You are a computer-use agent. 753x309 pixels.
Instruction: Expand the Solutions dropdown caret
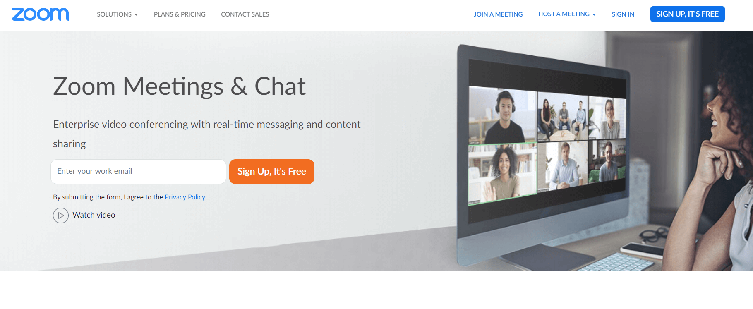(x=136, y=14)
